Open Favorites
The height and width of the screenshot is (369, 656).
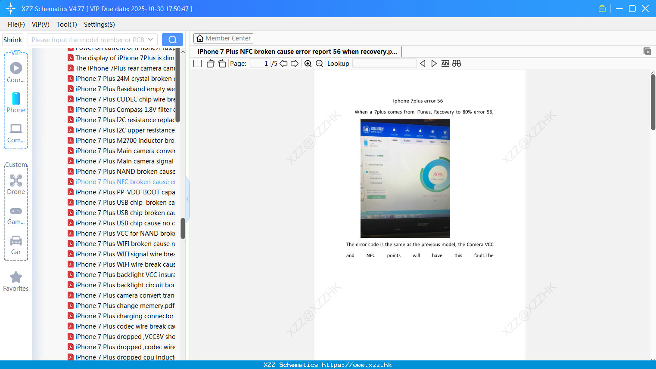point(16,281)
